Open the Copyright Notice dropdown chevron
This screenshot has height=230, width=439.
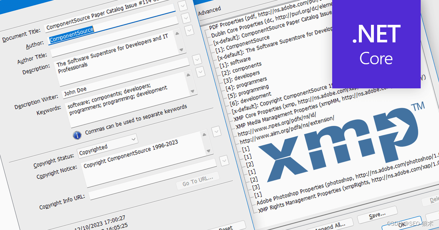tap(224, 161)
